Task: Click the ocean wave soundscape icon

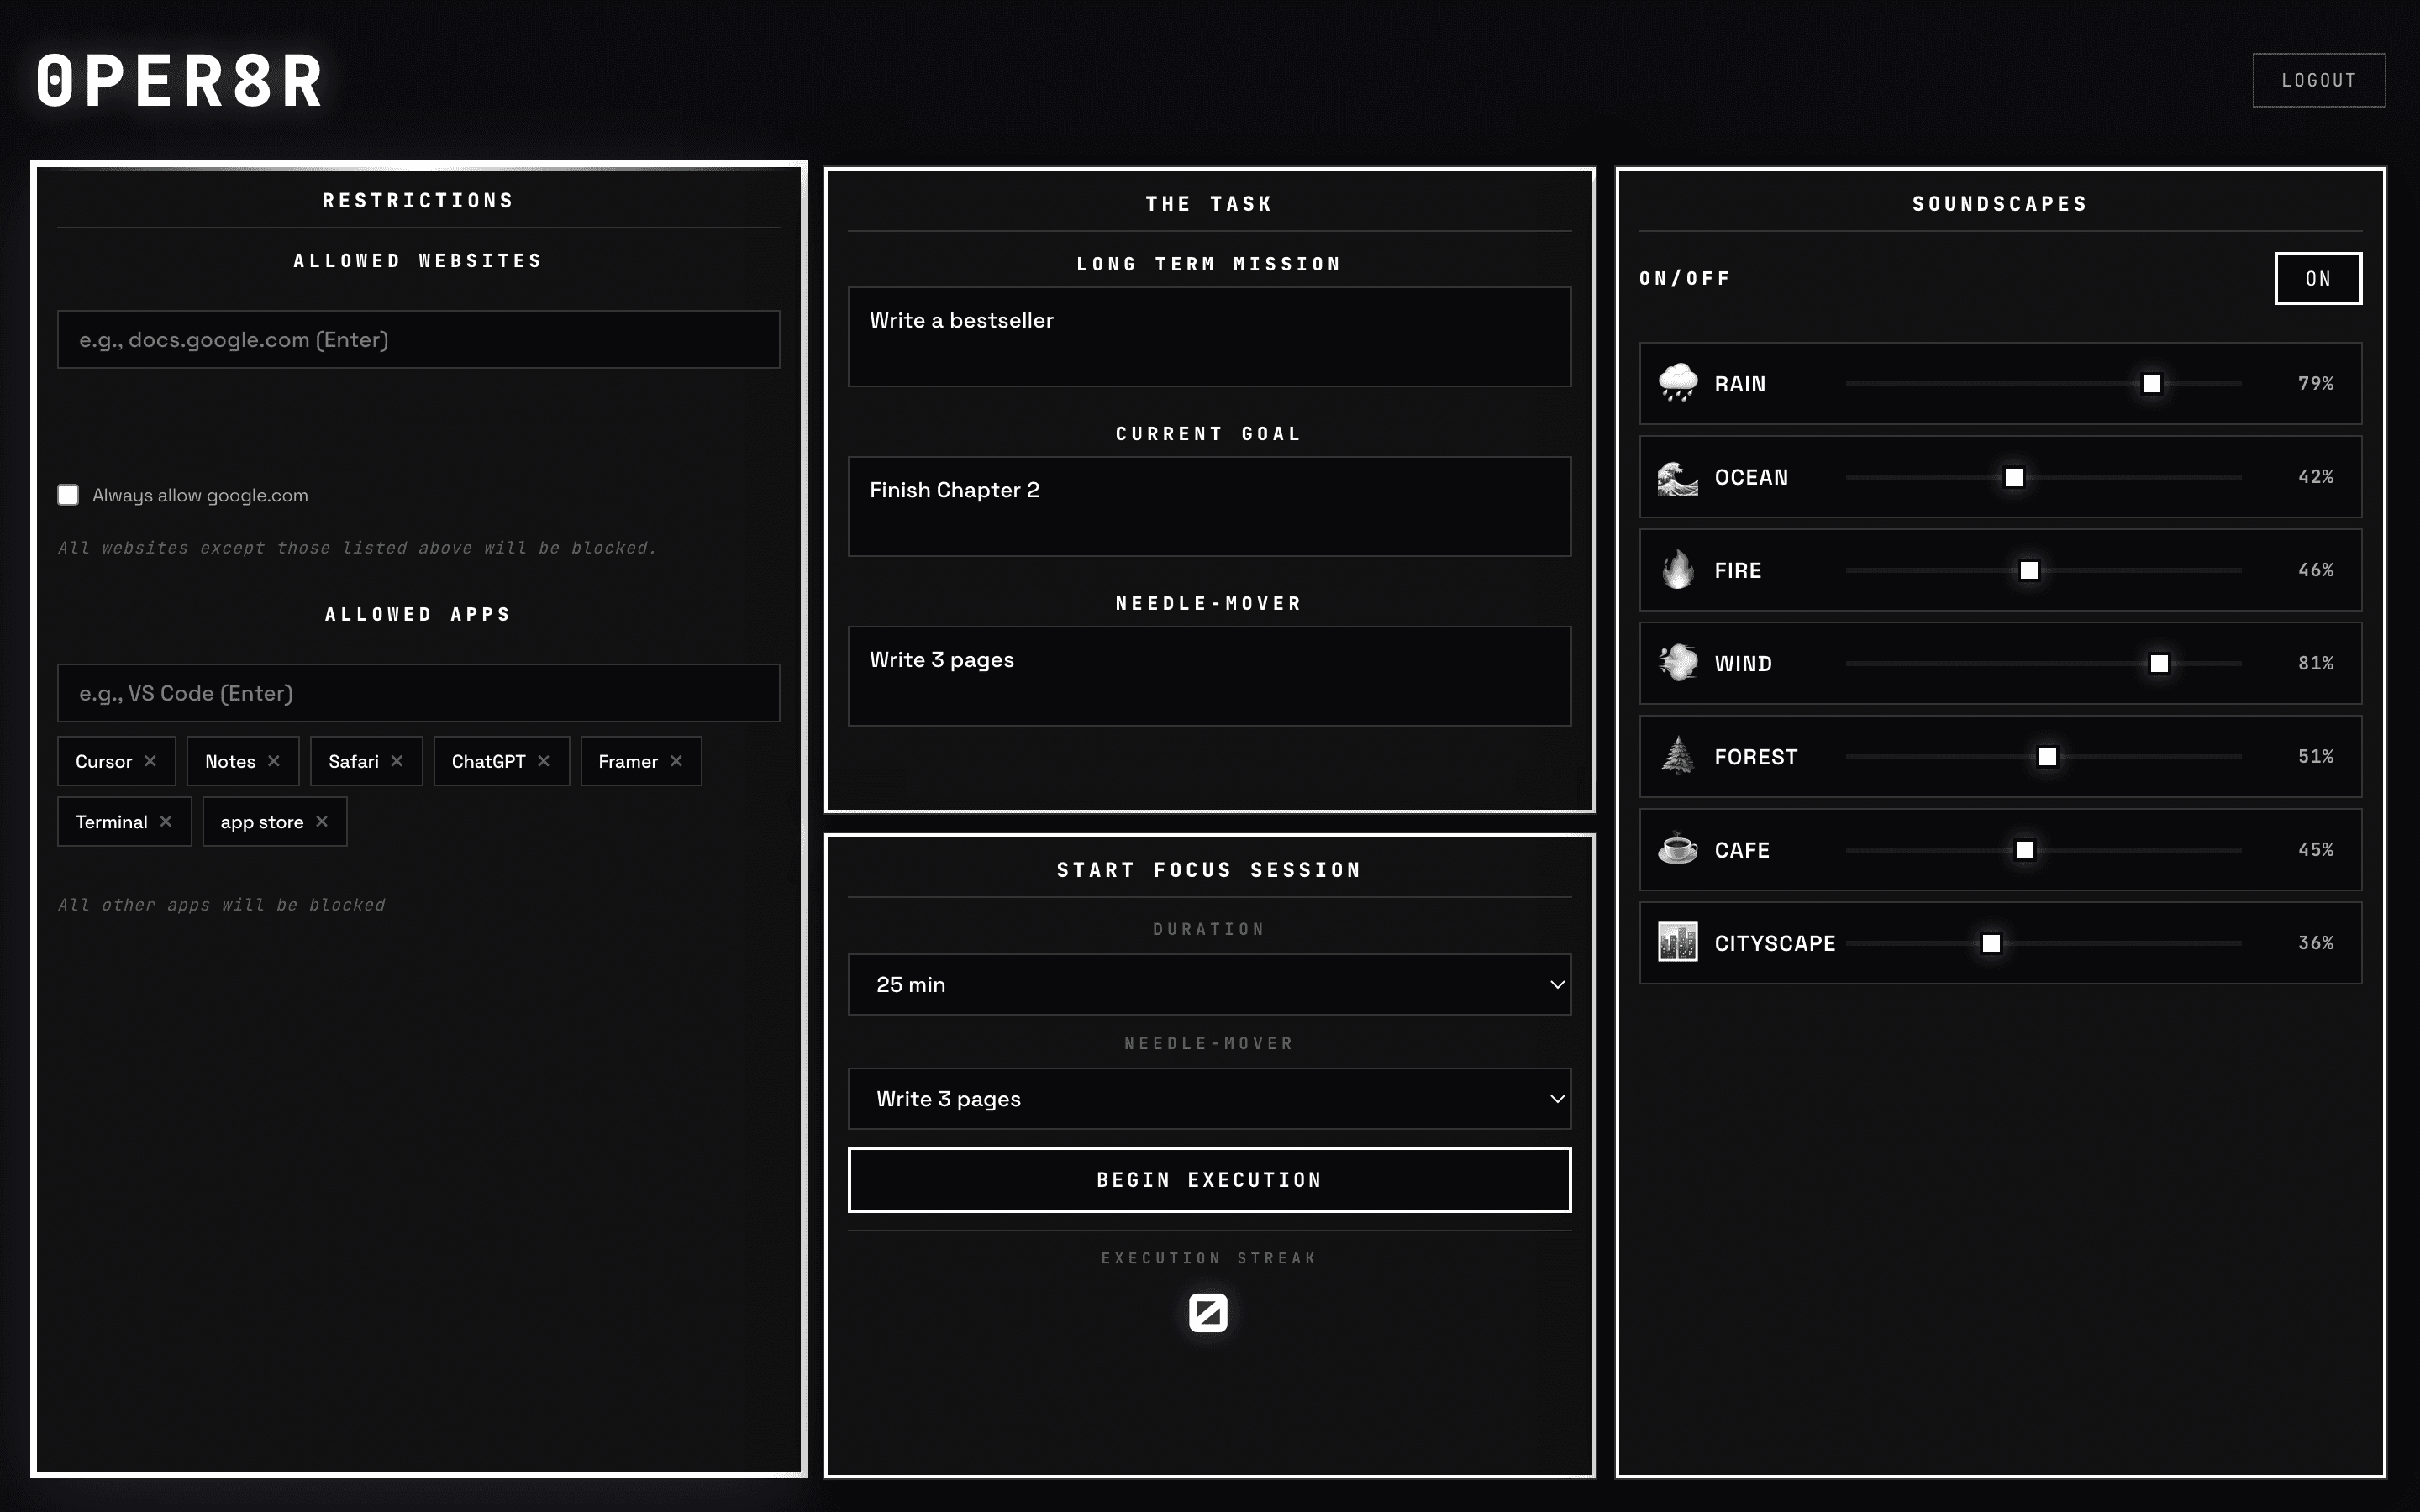Action: pos(1677,477)
